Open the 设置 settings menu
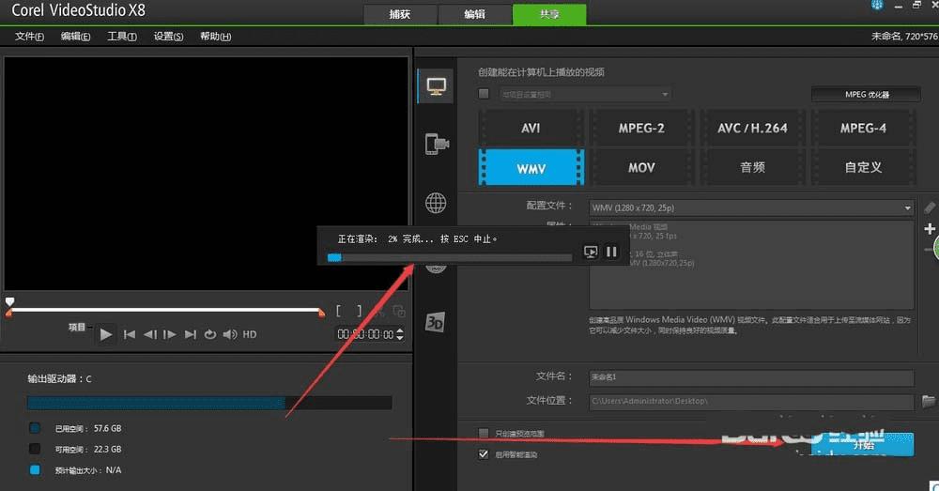This screenshot has height=491, width=939. coord(168,37)
